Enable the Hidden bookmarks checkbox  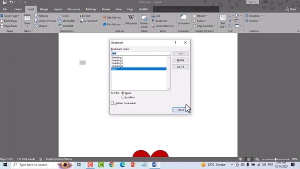tap(112, 103)
